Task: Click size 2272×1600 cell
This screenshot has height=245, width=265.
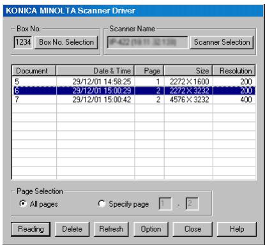Action: coord(190,82)
